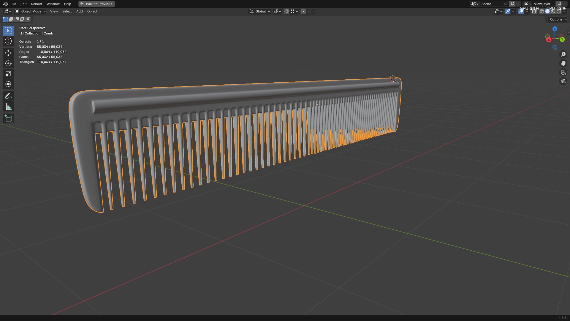Pin the Scene with pushpin icon
The width and height of the screenshot is (570, 321).
point(505,4)
